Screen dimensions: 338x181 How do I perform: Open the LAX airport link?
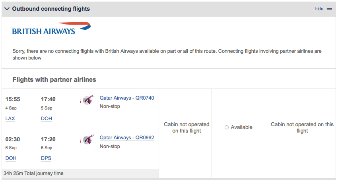tap(10, 118)
